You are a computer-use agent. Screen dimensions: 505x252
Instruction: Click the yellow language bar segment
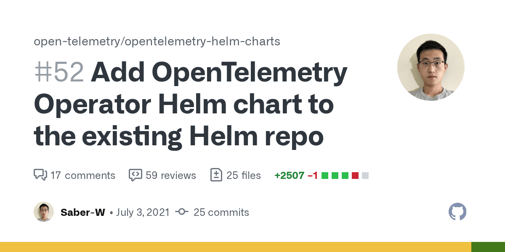236,247
